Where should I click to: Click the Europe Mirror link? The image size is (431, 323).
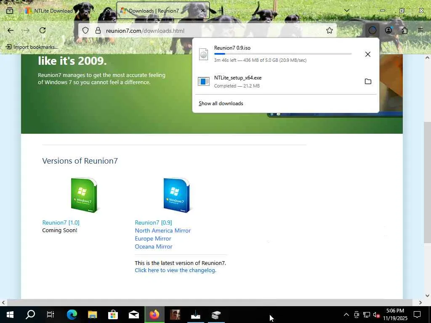pos(153,238)
